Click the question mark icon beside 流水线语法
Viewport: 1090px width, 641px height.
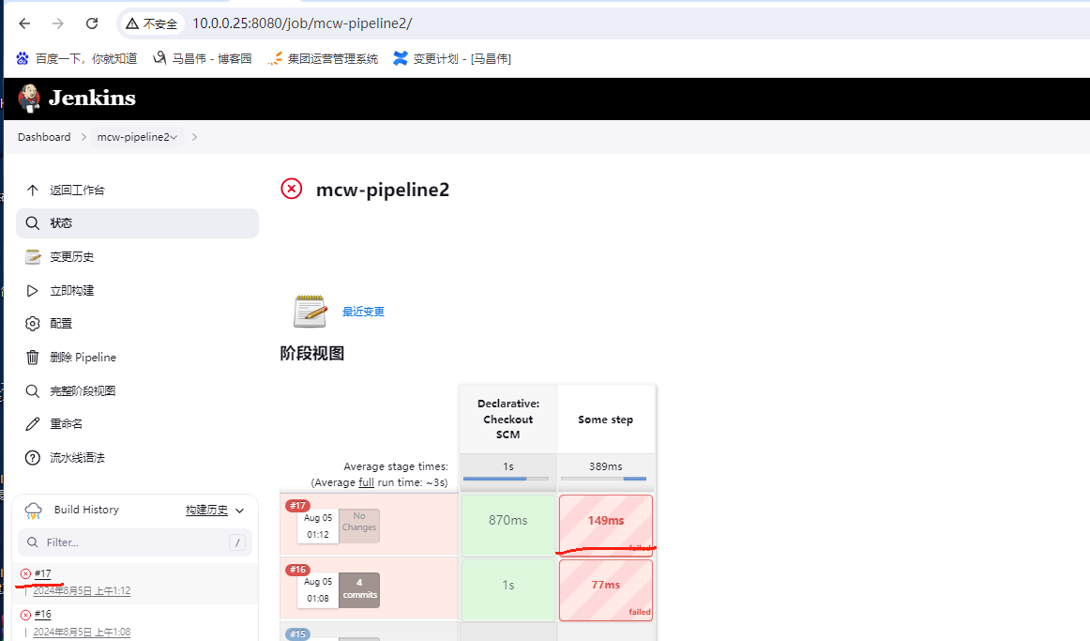pos(32,457)
